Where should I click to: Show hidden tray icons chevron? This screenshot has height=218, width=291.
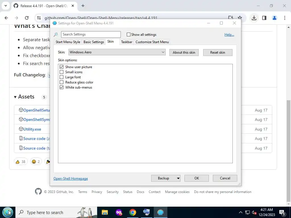tap(240, 212)
